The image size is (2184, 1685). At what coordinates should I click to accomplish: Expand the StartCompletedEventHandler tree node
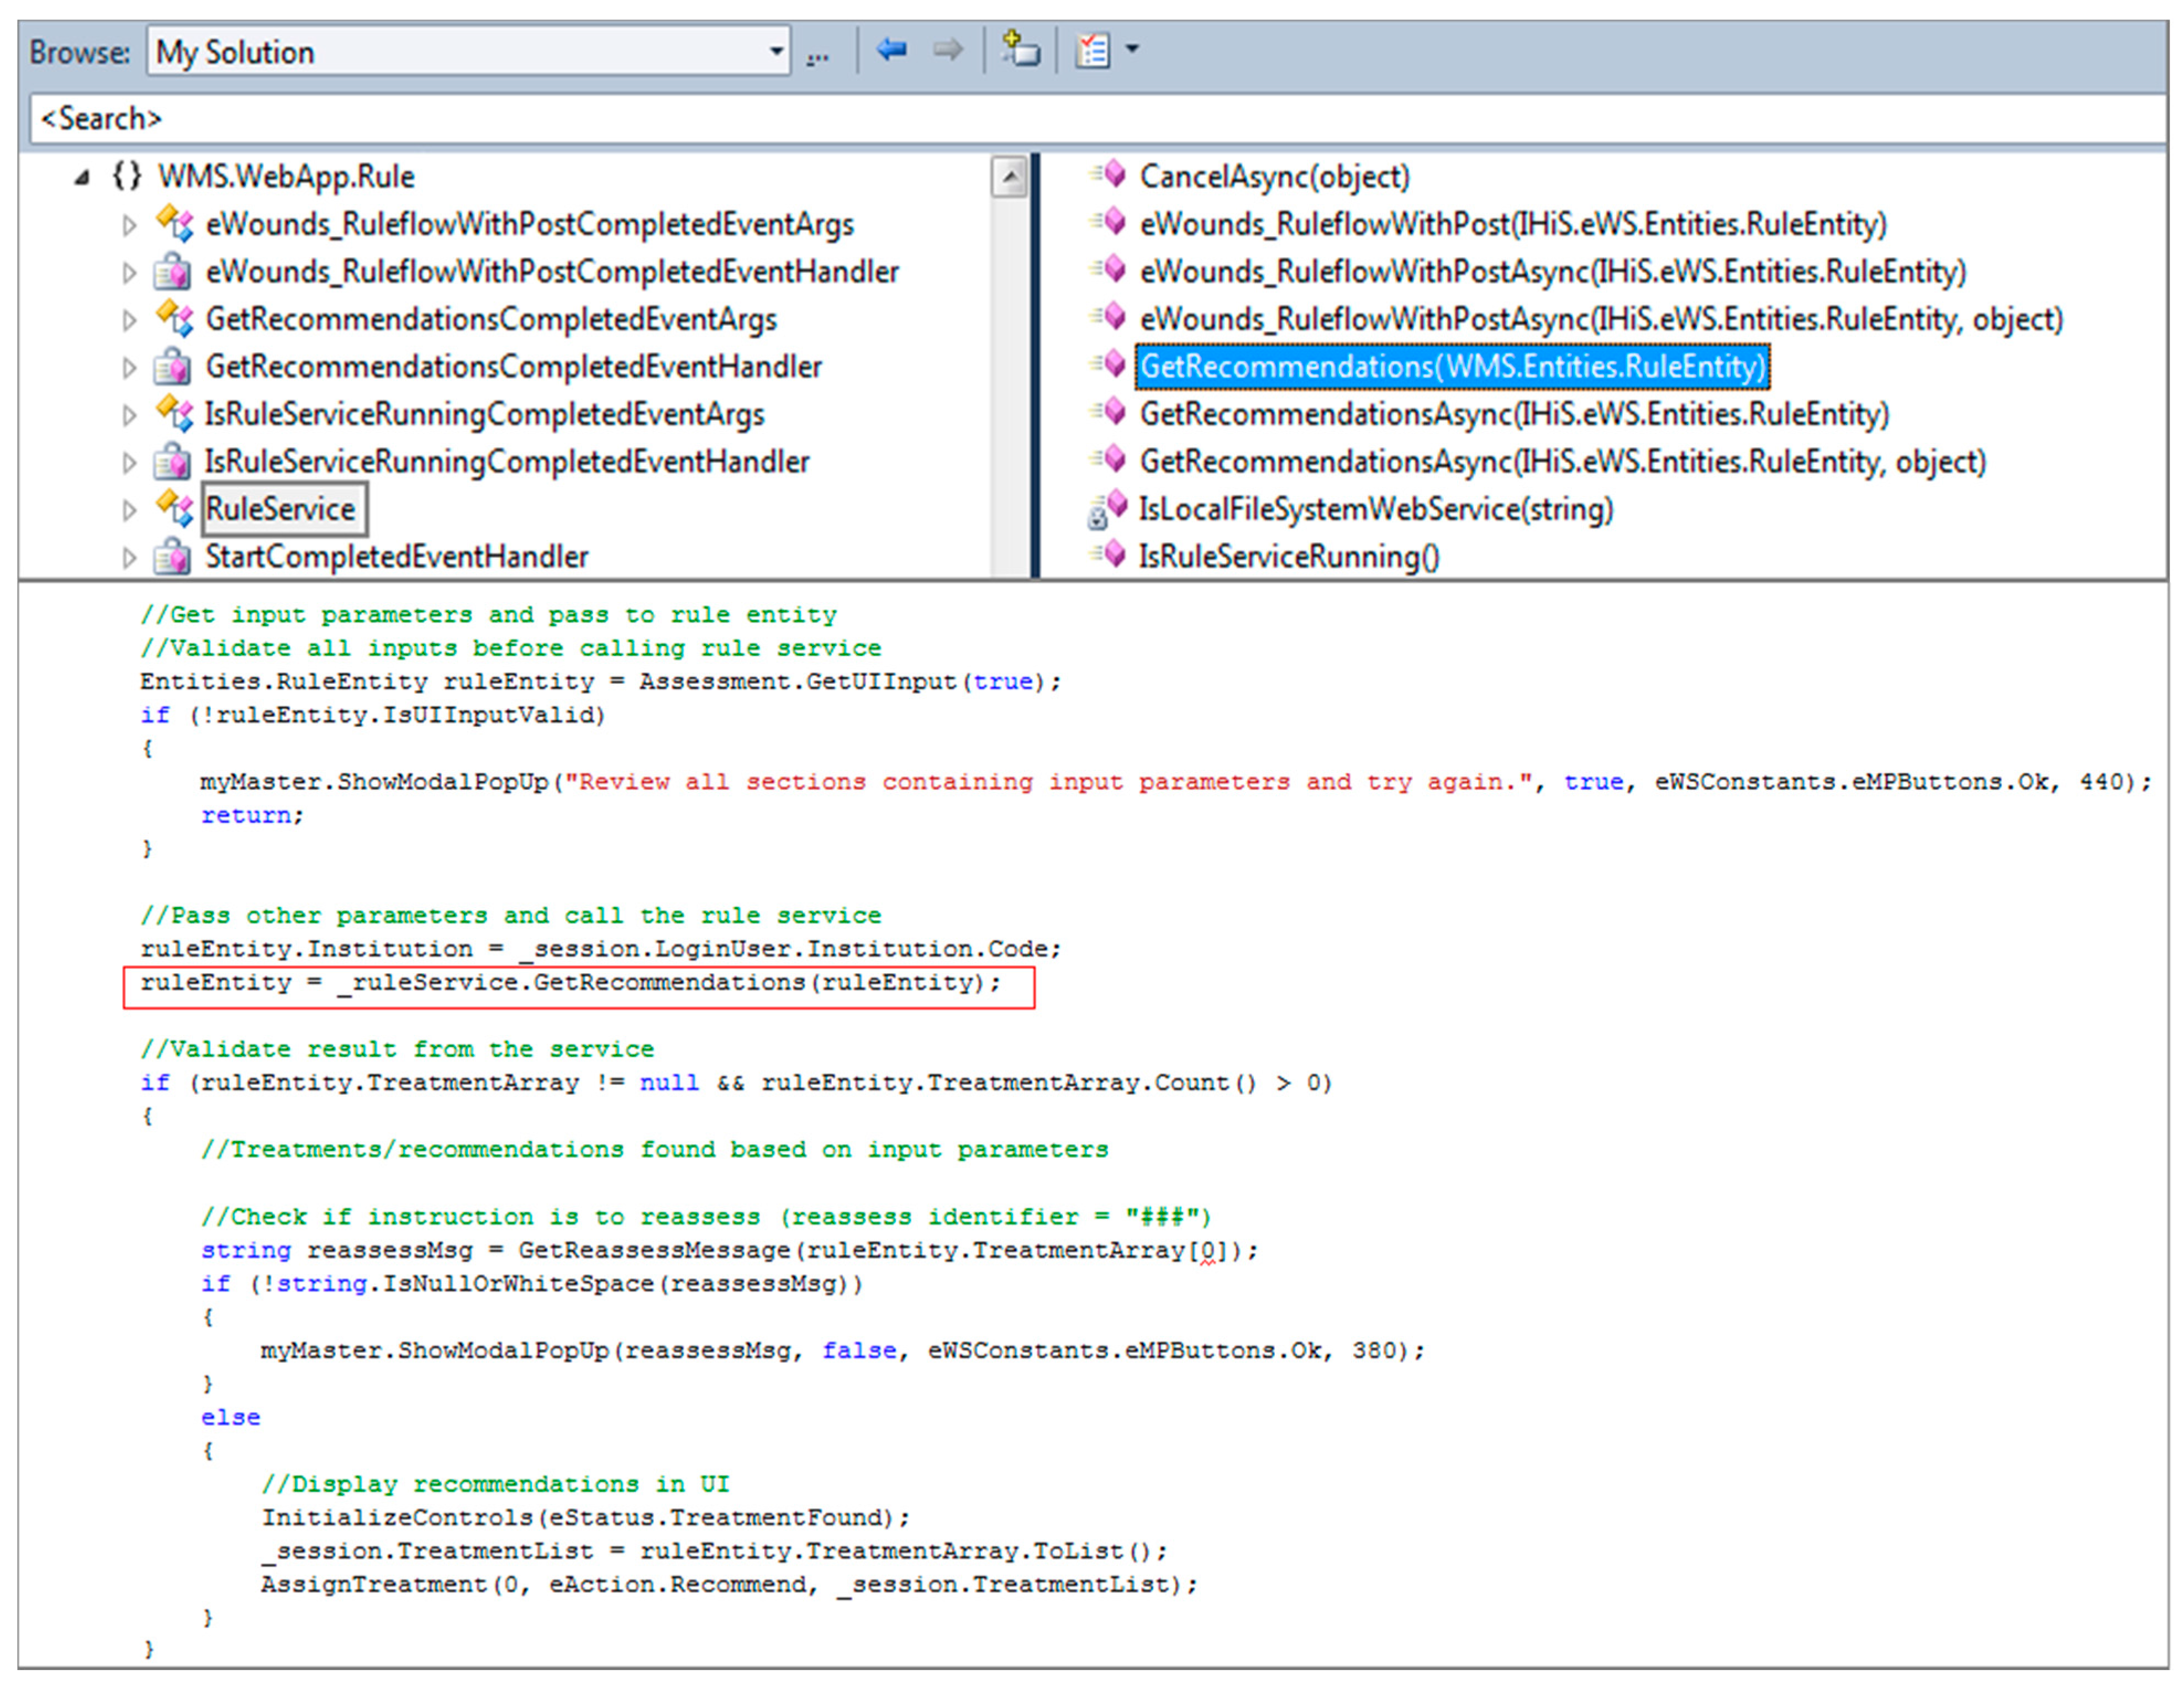tap(129, 557)
